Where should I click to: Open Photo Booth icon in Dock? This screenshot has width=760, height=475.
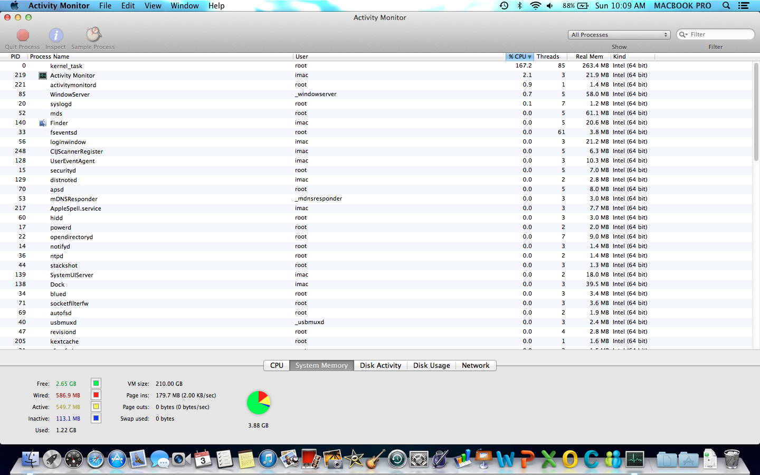pos(311,459)
